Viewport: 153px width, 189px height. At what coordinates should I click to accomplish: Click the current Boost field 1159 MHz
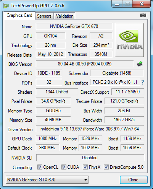point(132,138)
